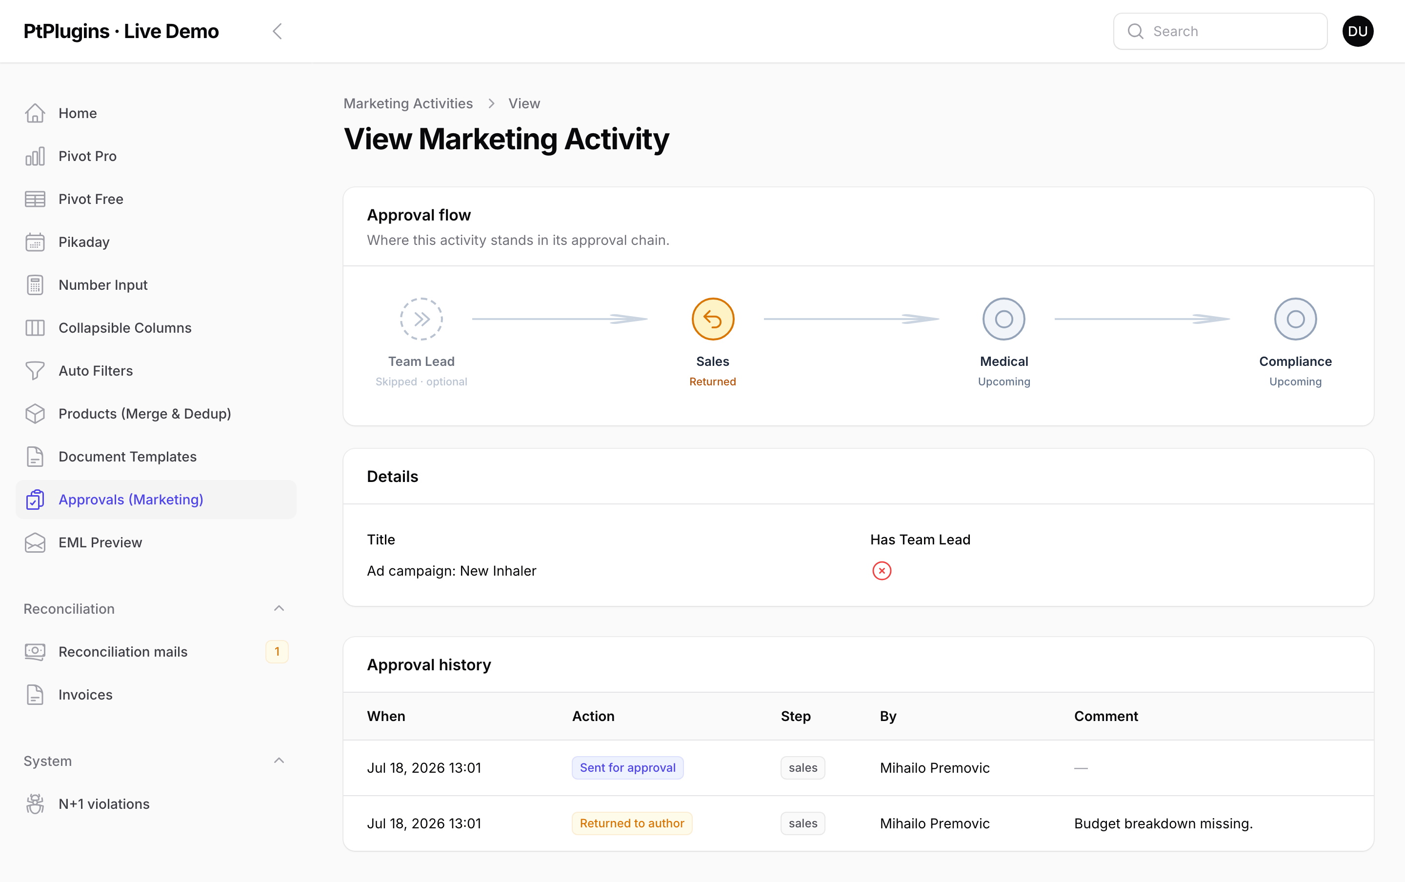
Task: Click the Reconciliation section heading
Action: 69,608
